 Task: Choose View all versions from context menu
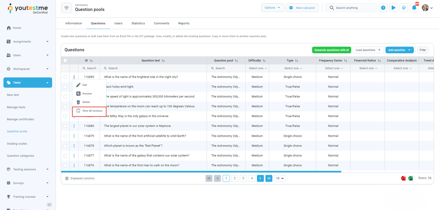tap(92, 111)
